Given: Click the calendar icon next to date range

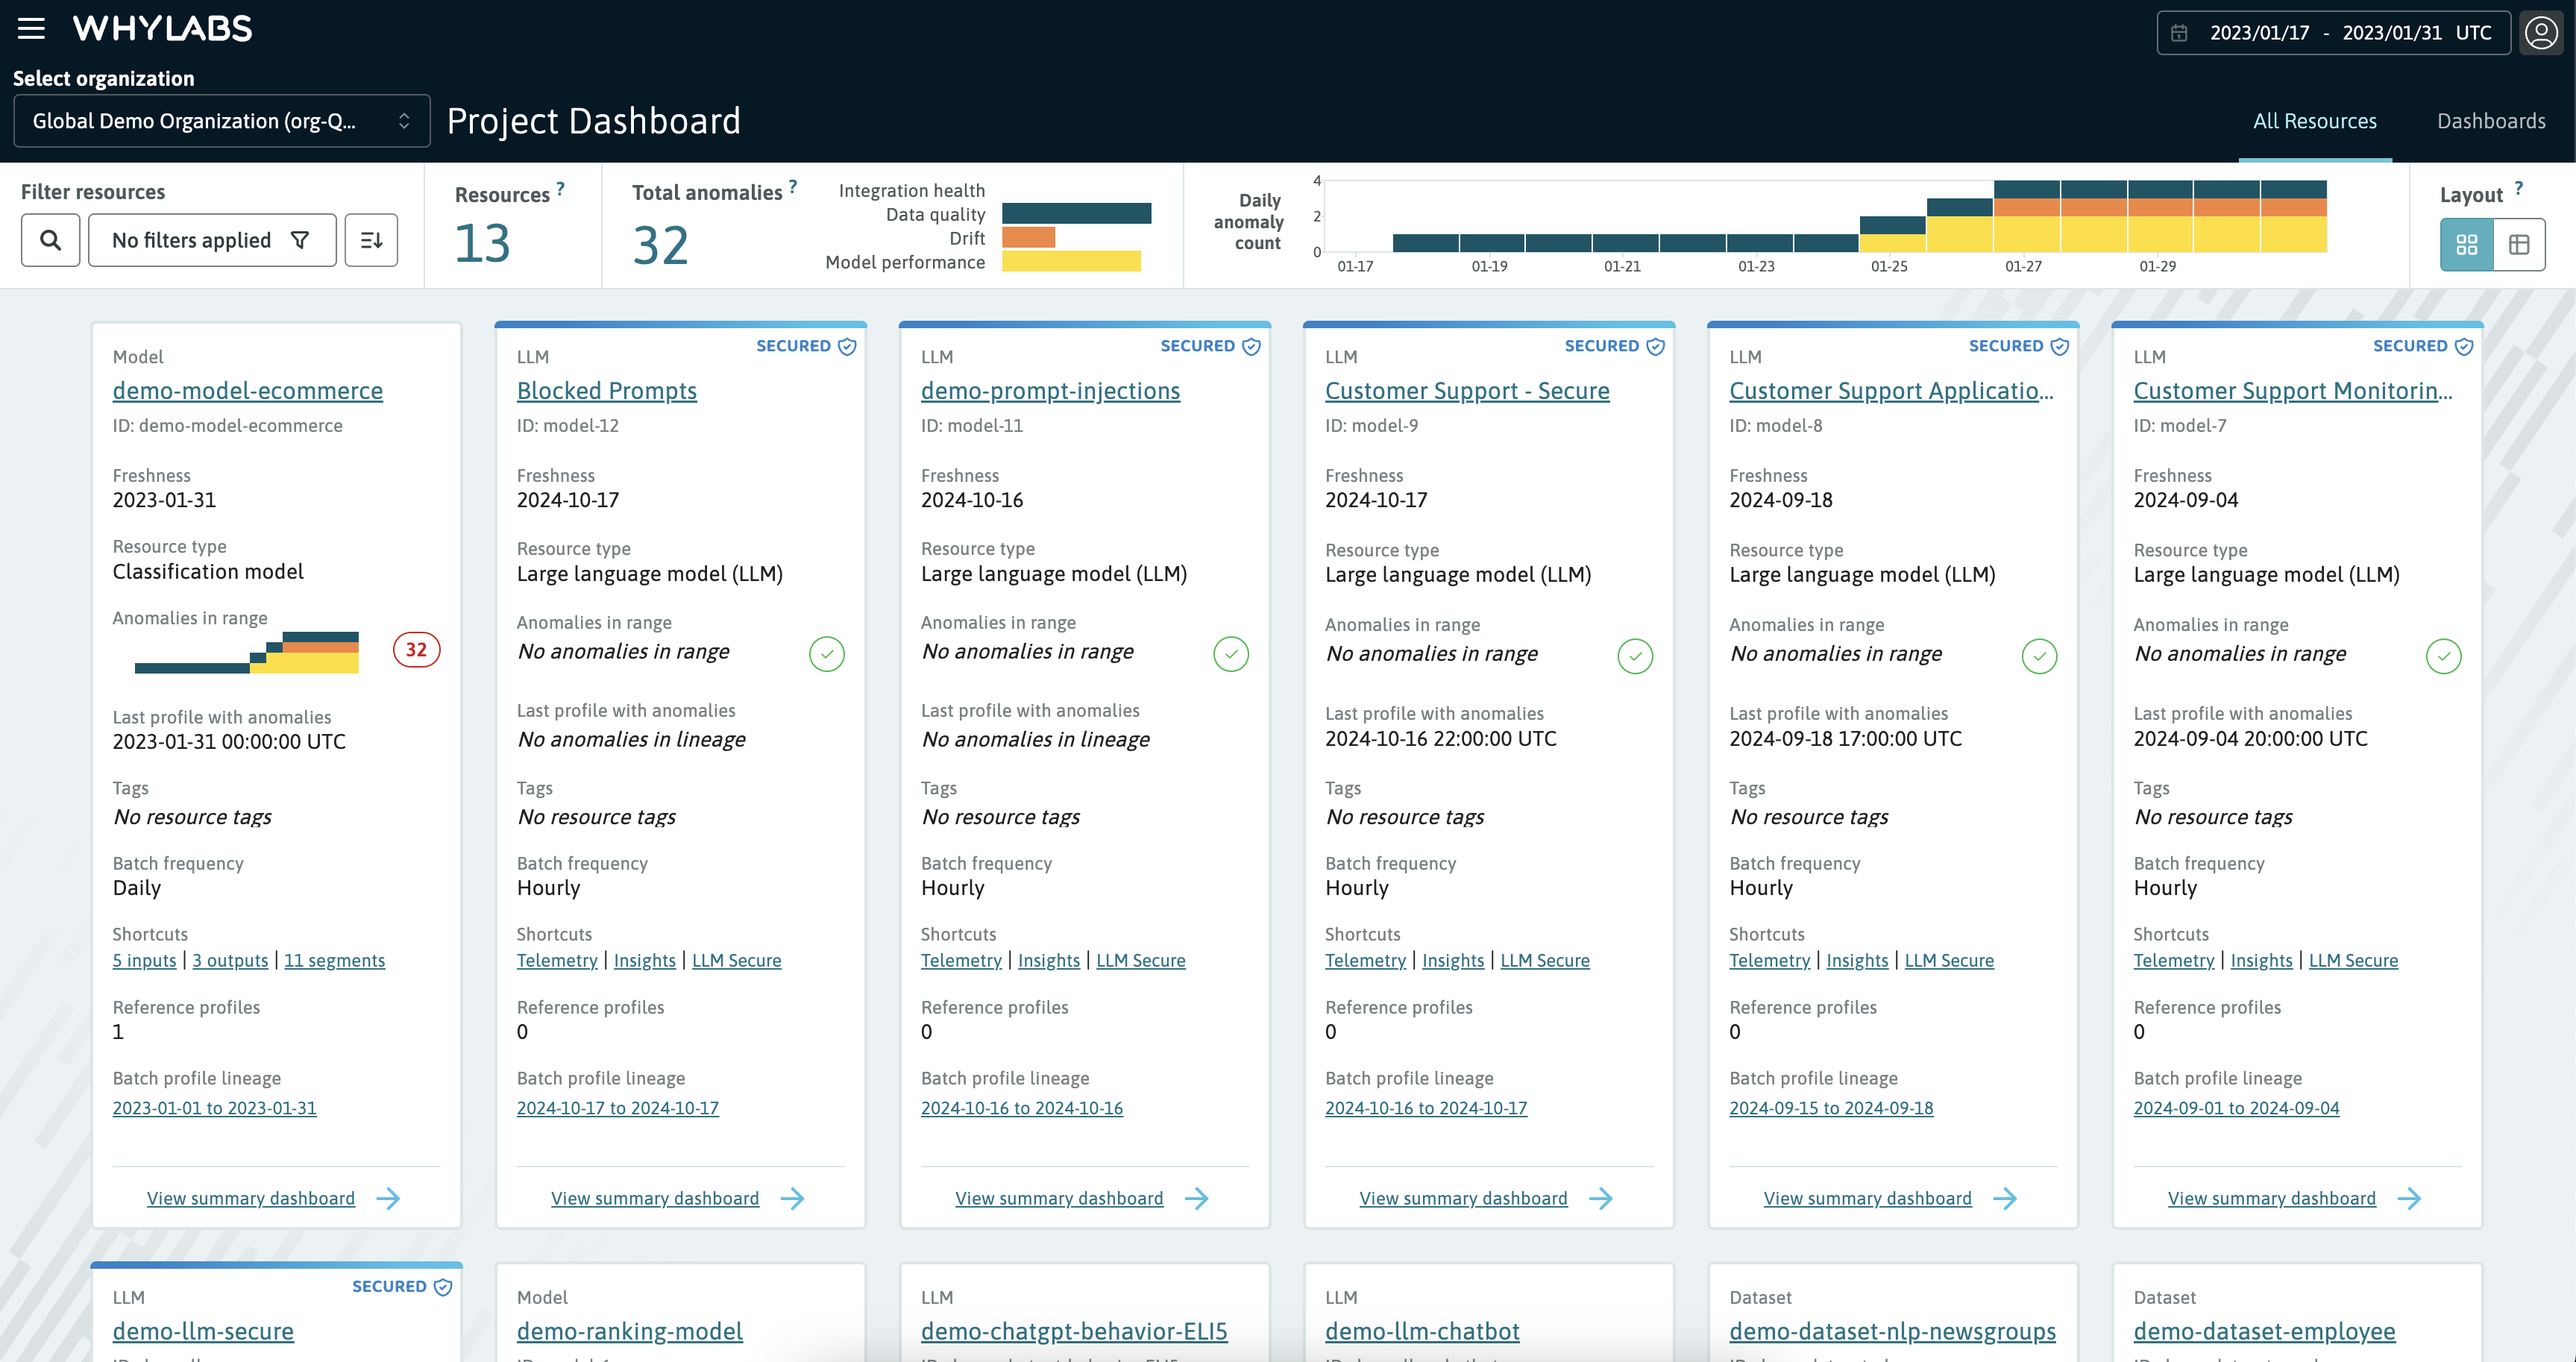Looking at the screenshot, I should click(2179, 31).
